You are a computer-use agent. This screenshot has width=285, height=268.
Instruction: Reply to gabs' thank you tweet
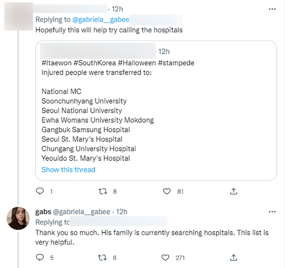click(40, 257)
